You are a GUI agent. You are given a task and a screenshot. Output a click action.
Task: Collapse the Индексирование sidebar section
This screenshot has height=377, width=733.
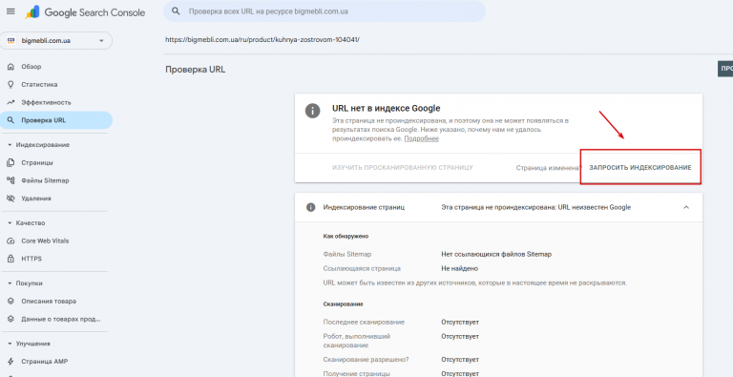pyautogui.click(x=10, y=145)
